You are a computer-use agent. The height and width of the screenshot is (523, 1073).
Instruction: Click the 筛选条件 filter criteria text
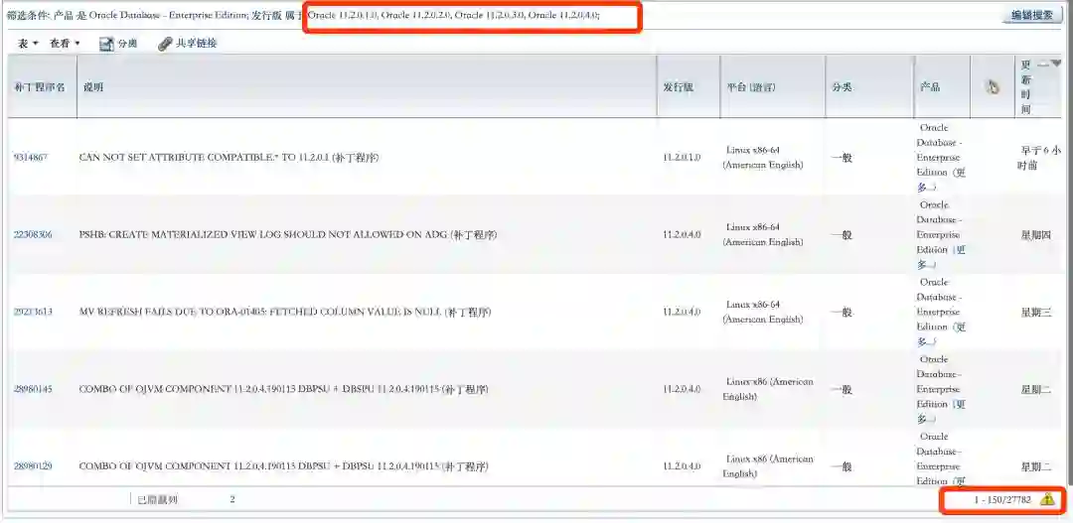coord(303,15)
